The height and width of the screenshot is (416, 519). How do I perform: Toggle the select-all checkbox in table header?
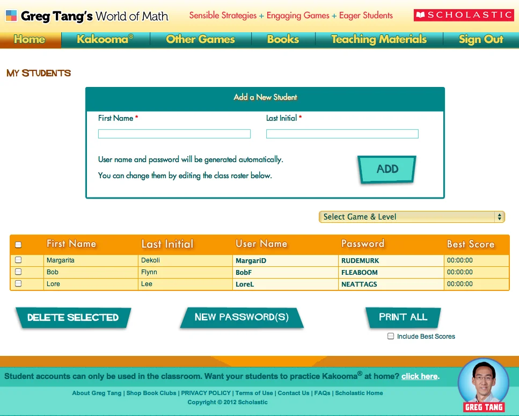tap(18, 245)
